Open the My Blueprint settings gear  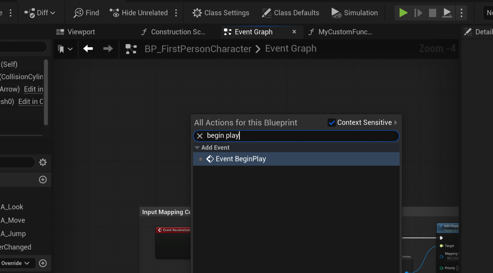[x=43, y=162]
